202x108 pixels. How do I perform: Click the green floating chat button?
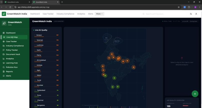(x=195, y=94)
